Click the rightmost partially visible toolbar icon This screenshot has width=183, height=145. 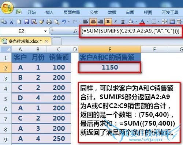pyautogui.click(x=180, y=22)
